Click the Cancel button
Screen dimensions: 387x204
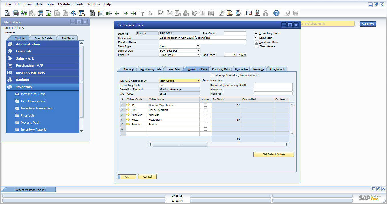click(147, 177)
